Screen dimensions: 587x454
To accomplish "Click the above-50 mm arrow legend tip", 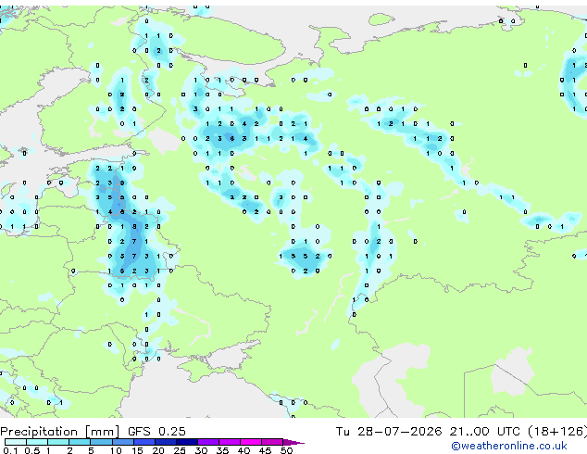I will [293, 442].
